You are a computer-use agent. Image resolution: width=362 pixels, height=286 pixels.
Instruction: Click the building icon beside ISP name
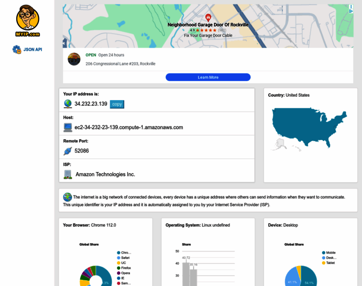[68, 174]
